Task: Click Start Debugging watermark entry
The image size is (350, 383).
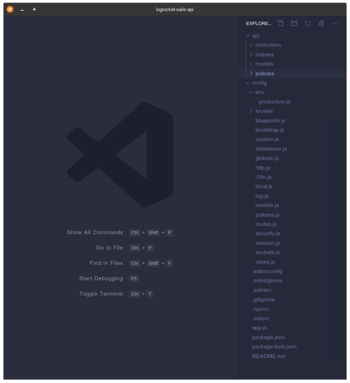Action: [100, 279]
